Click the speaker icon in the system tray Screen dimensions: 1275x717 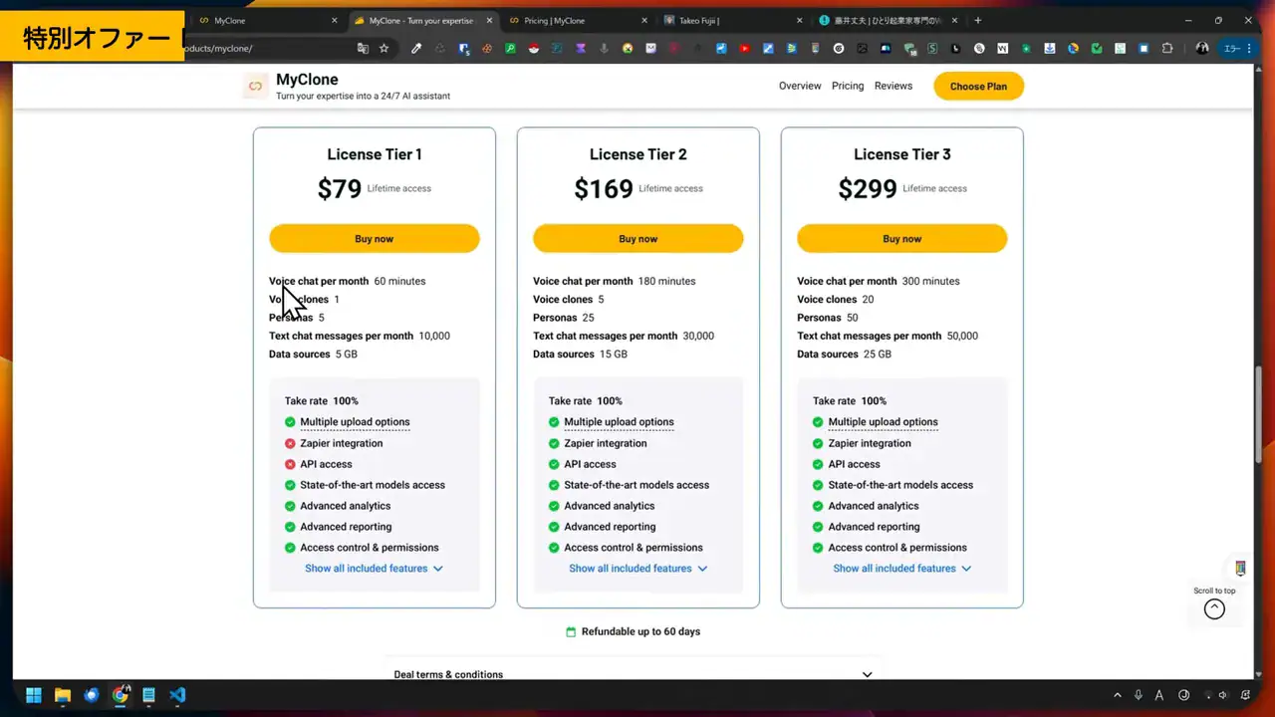pos(1222,694)
